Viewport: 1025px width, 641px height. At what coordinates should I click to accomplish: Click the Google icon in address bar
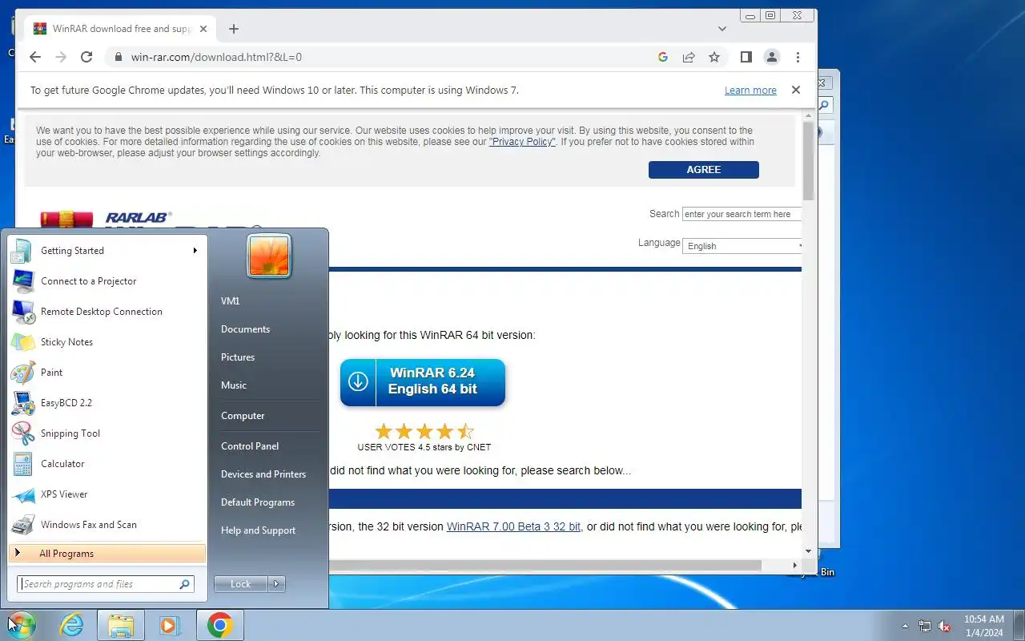663,57
